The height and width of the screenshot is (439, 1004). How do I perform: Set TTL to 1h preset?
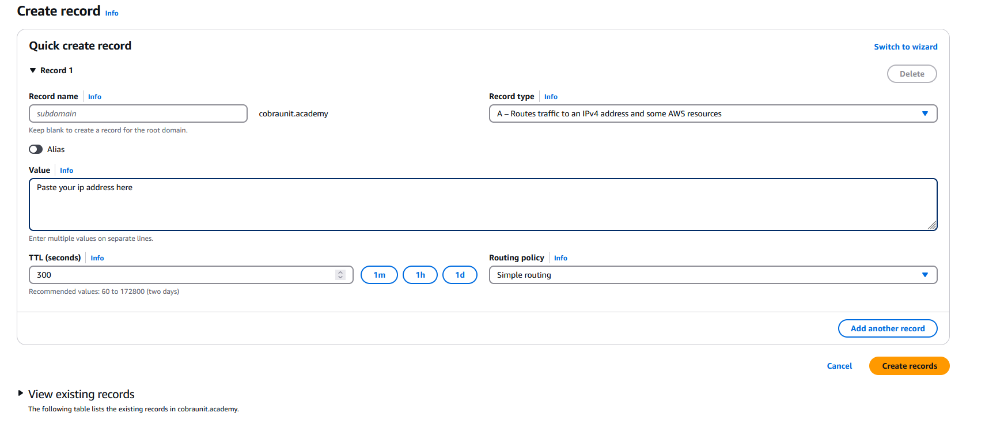pyautogui.click(x=420, y=275)
